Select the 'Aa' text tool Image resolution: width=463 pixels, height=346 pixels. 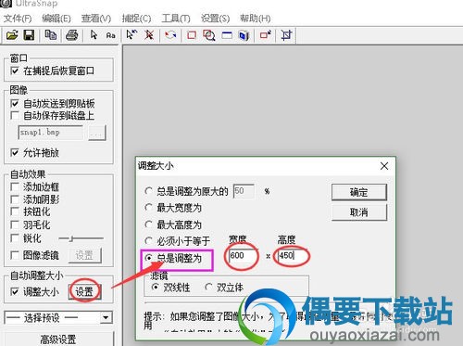(x=110, y=35)
